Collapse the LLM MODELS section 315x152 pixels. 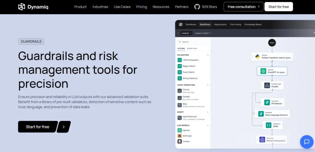coord(208,125)
